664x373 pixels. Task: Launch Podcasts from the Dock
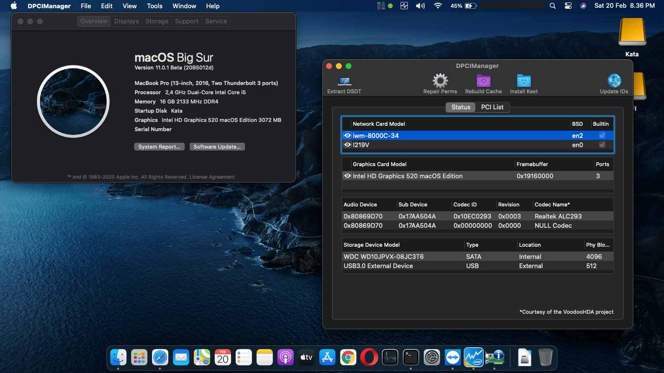pyautogui.click(x=285, y=357)
